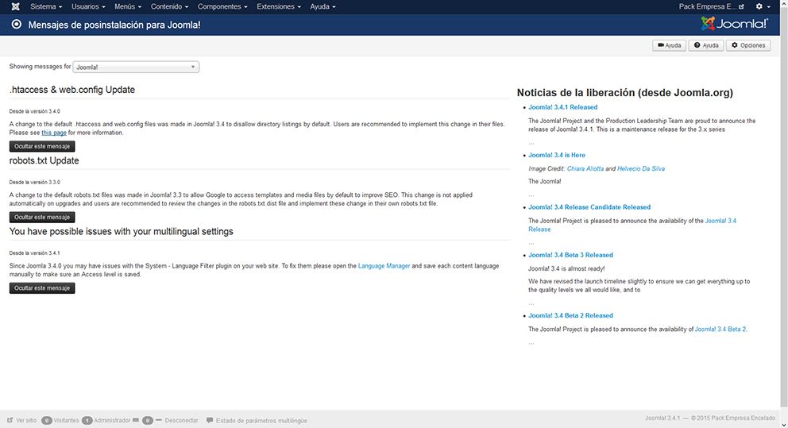The height and width of the screenshot is (428, 788).
Task: Open the Ayuda button with question mark icon
Action: (706, 45)
